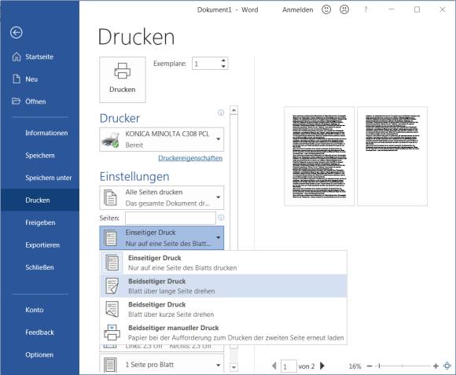Screen dimensions: 456x375
Task: Click the manual duplex printer icon
Action: [x=112, y=333]
